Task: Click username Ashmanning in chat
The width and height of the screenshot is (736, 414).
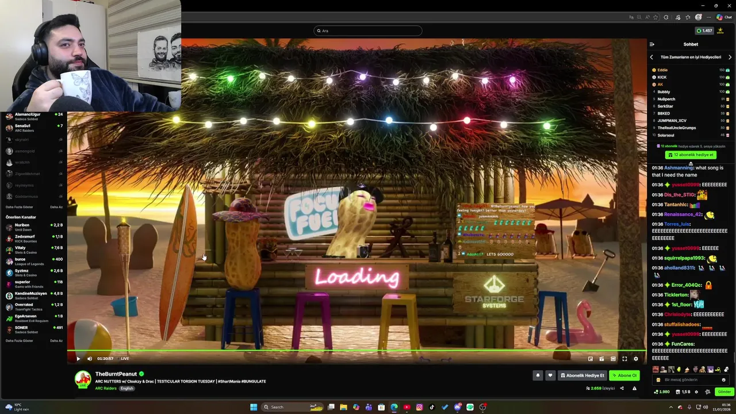Action: 678,168
